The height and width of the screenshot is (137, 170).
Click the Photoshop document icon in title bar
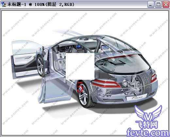pos(4,5)
